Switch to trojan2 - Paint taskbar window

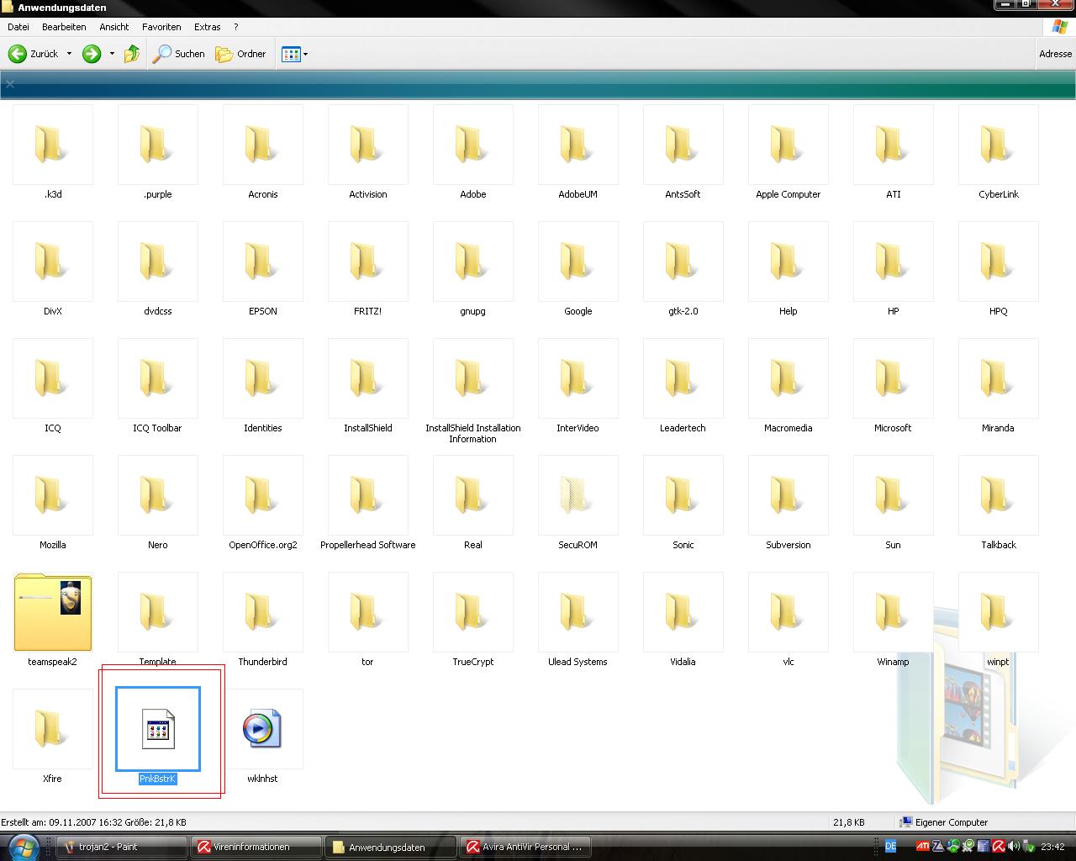[x=123, y=847]
